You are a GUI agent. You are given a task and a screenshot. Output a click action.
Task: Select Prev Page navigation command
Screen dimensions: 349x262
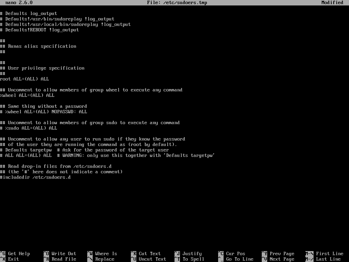tap(282, 253)
